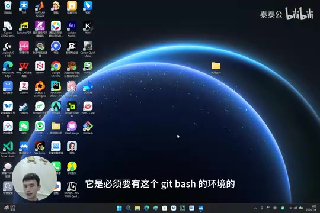Open the network and volume quick settings
320x213 pixels.
tap(296, 208)
